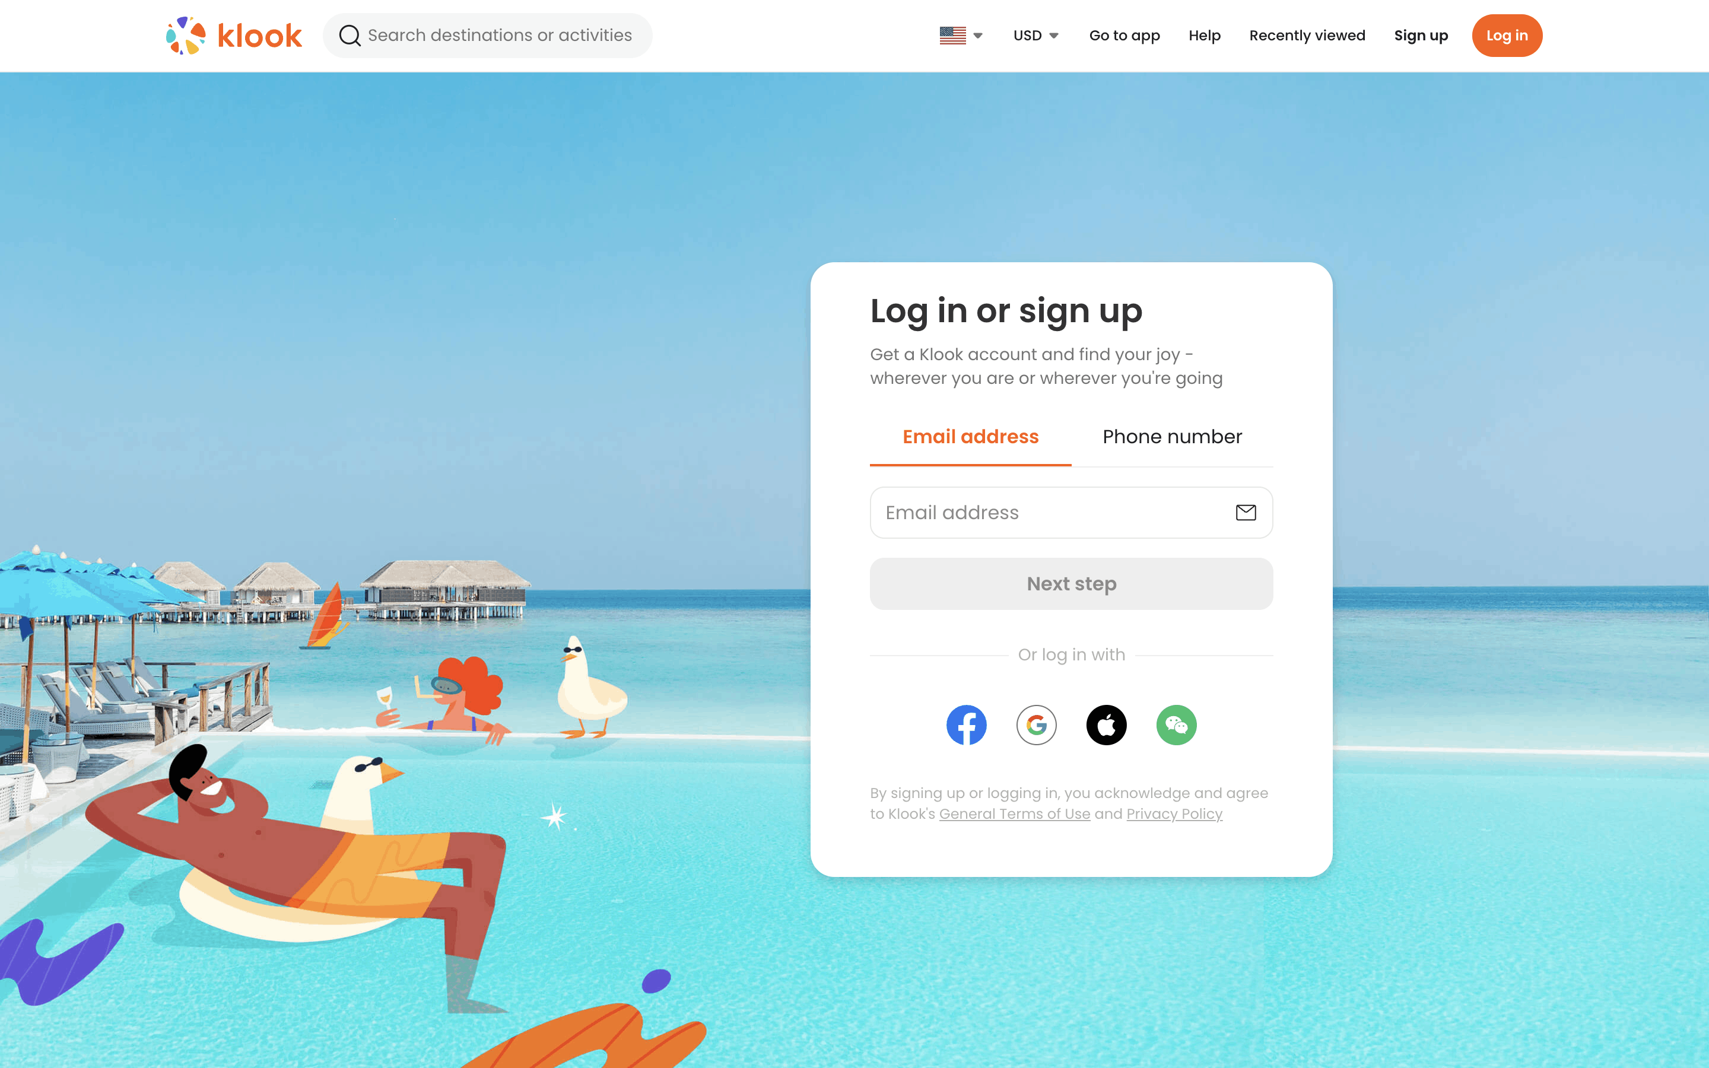Click the envelope icon in email field
The image size is (1709, 1068).
tap(1246, 513)
